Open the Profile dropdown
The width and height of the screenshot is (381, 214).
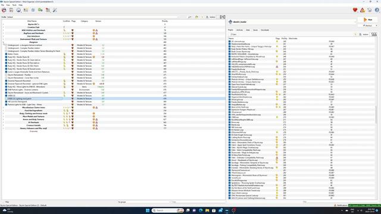tap(93, 17)
